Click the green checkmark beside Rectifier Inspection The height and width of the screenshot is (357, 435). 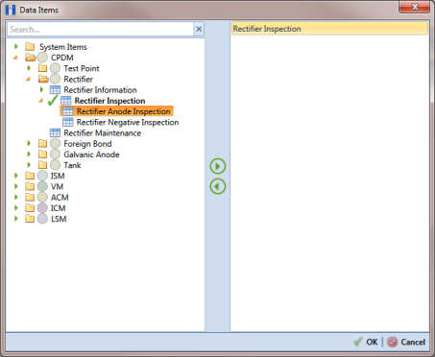click(53, 101)
